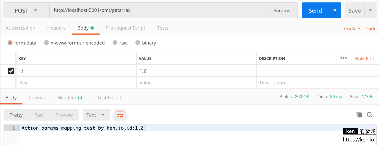Click the 200 OK status value
Image resolution: width=379 pixels, height=145 pixels.
coord(302,97)
